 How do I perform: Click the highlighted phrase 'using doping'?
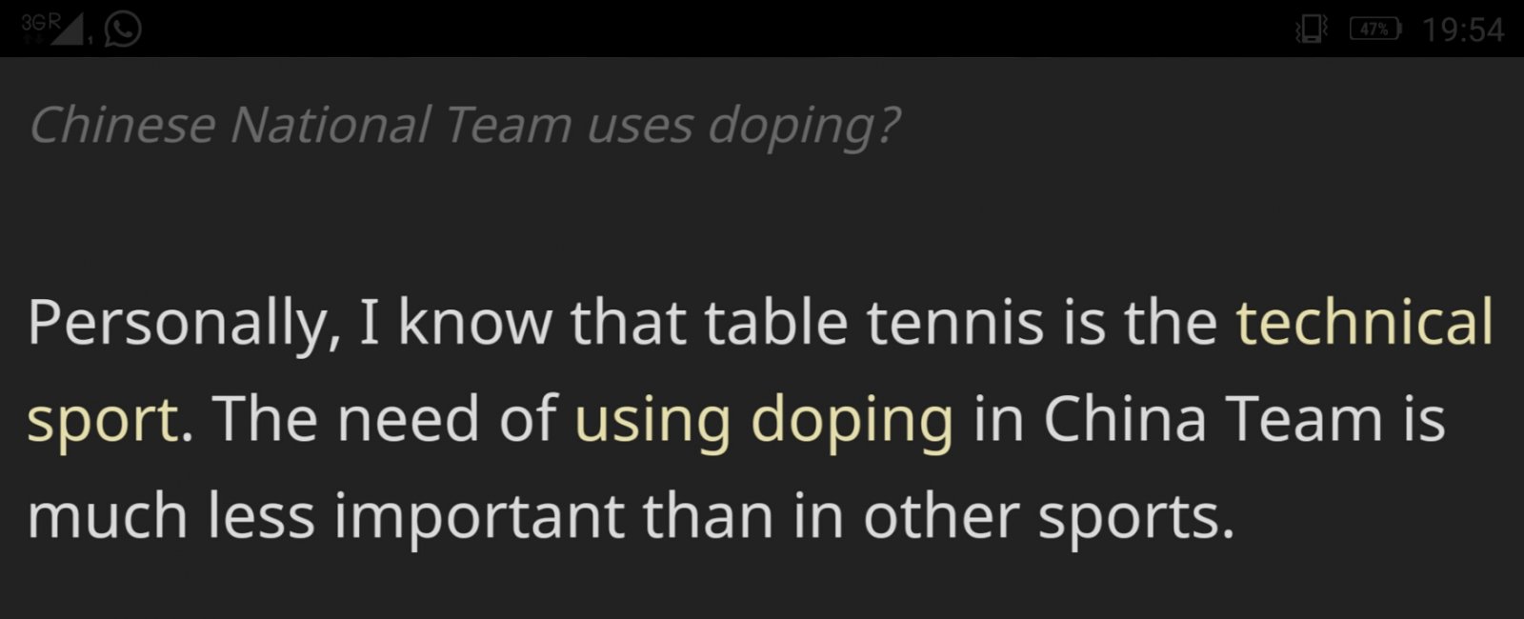point(764,419)
